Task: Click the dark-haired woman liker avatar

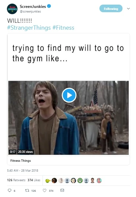Action: (73, 181)
